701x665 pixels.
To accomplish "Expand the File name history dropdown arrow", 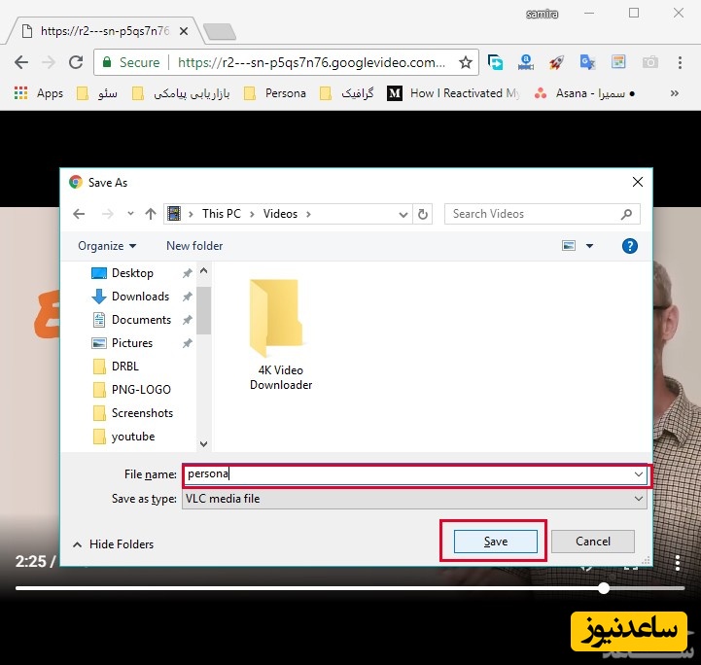I will click(638, 474).
